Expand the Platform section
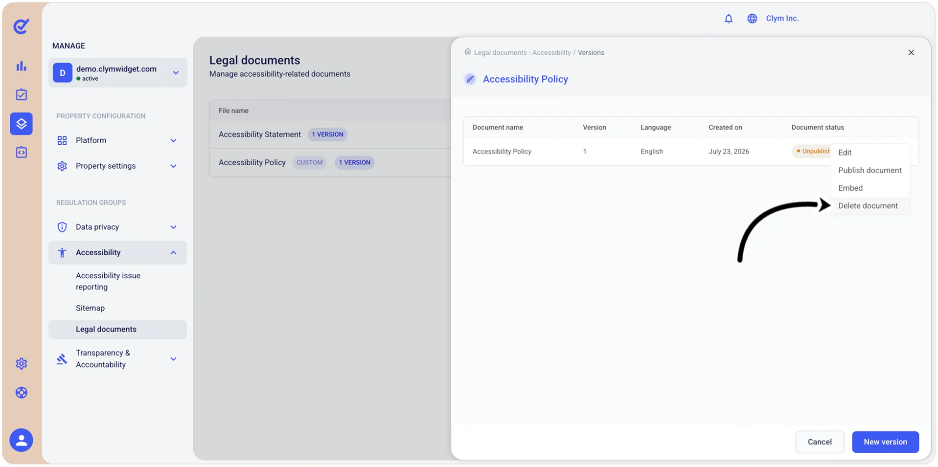This screenshot has height=467, width=938. coord(117,140)
